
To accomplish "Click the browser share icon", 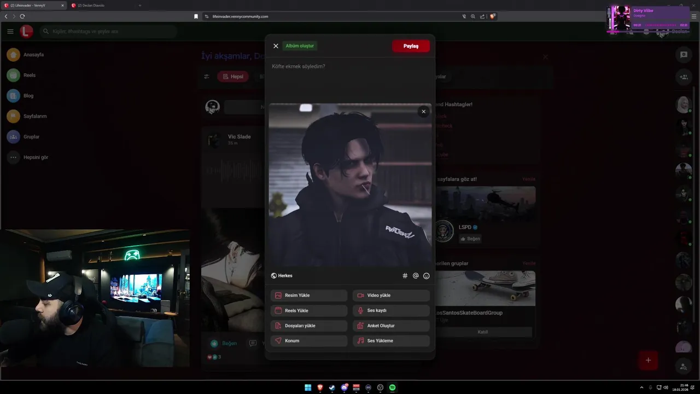I will 482,16.
